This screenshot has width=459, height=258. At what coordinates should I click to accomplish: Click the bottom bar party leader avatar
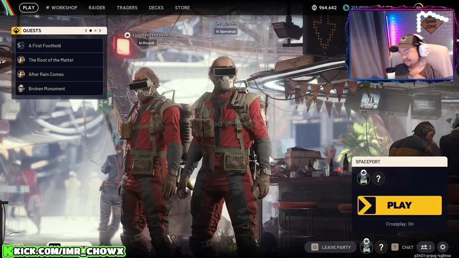[x=366, y=247]
